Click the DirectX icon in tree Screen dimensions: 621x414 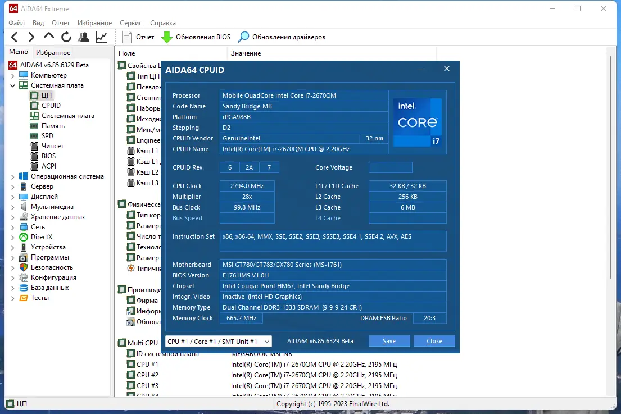coord(24,237)
